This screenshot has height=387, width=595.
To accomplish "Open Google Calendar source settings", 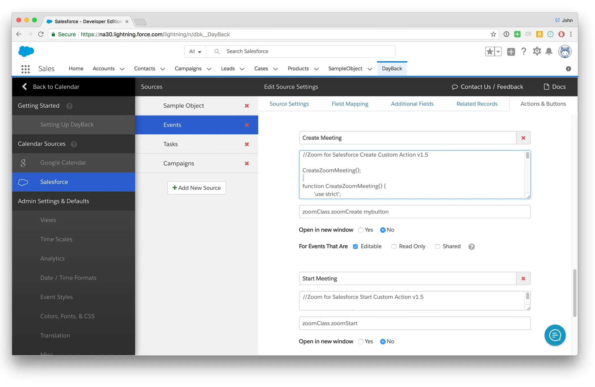I will [73, 163].
